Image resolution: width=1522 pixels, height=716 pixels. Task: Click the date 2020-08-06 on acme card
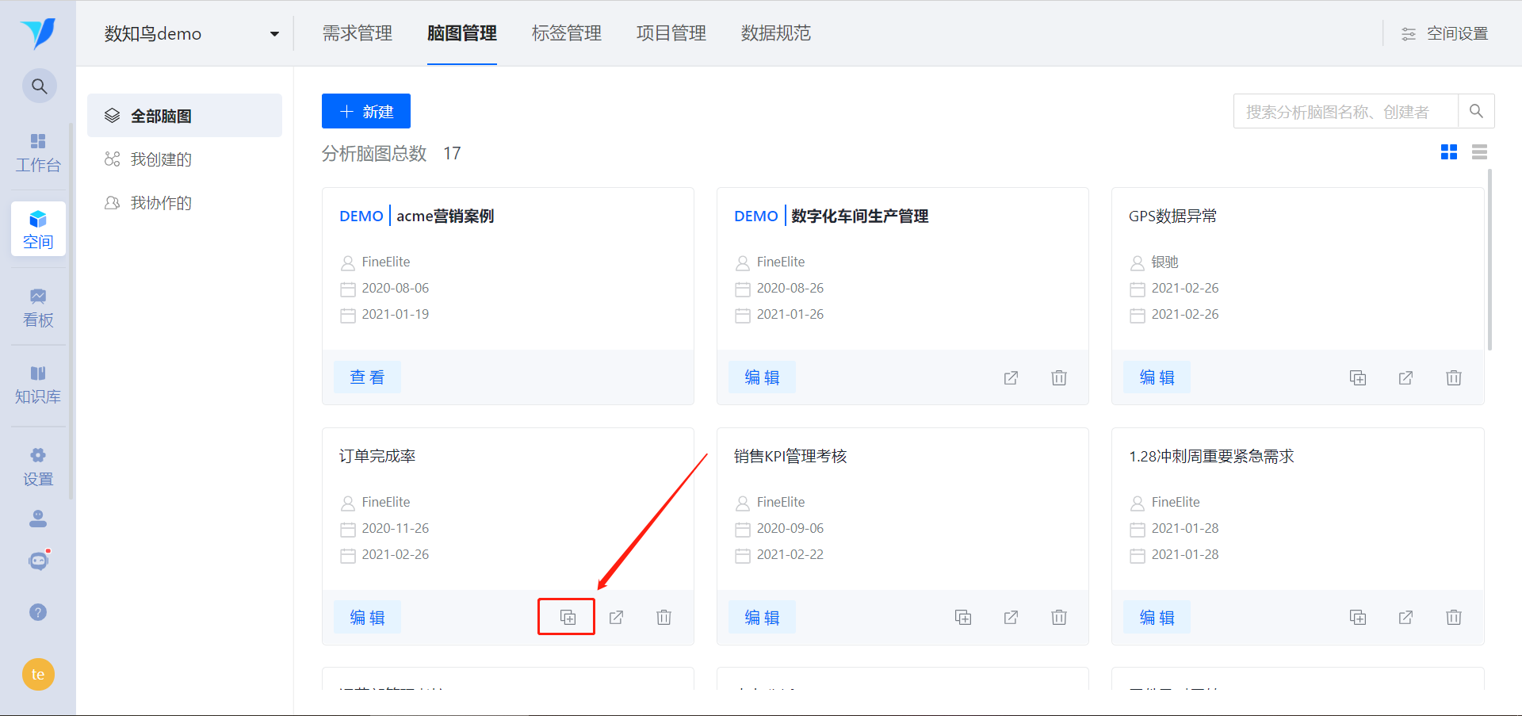(396, 288)
